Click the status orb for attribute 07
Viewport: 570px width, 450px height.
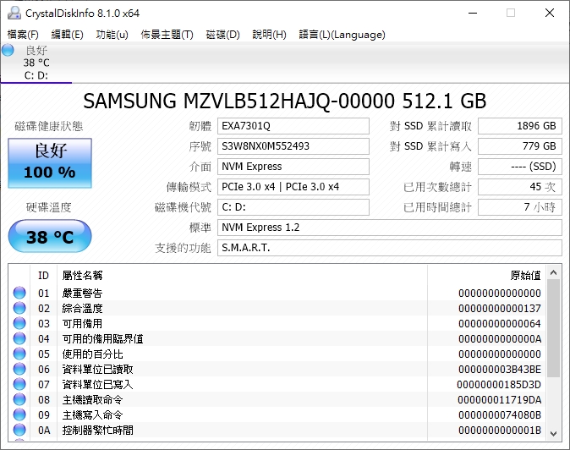point(19,384)
